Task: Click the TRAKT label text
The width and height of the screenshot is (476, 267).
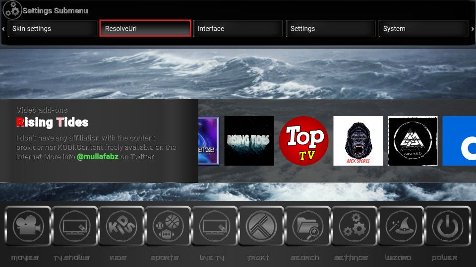Action: [258, 258]
